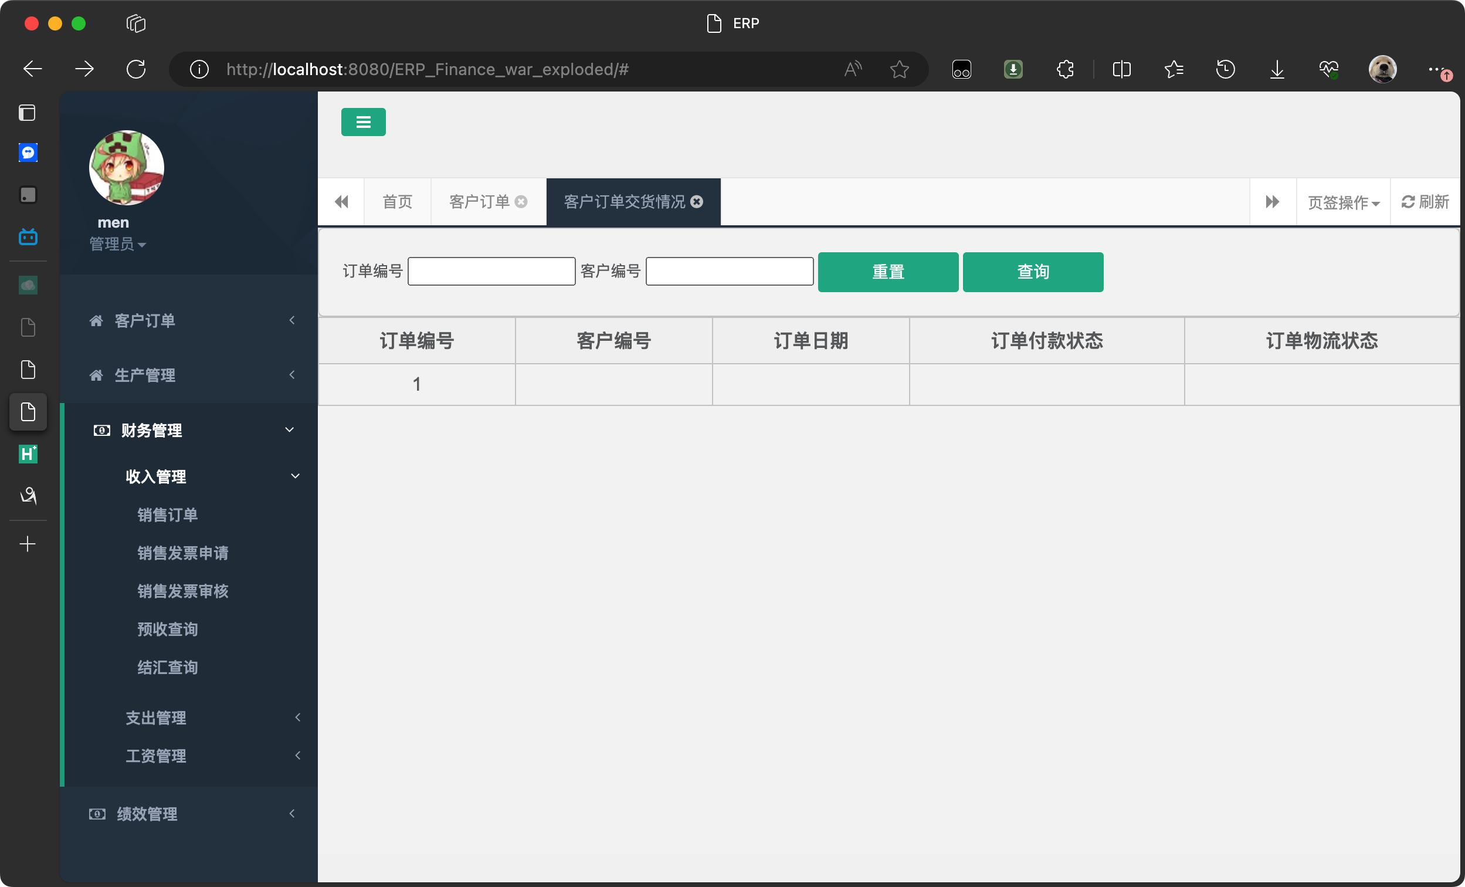1465x887 pixels.
Task: Open the 页签操作 dropdown
Action: 1343,202
